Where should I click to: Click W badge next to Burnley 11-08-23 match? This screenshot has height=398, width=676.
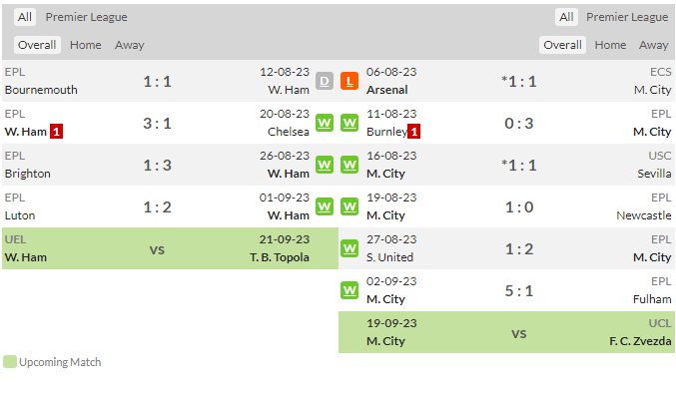point(349,124)
